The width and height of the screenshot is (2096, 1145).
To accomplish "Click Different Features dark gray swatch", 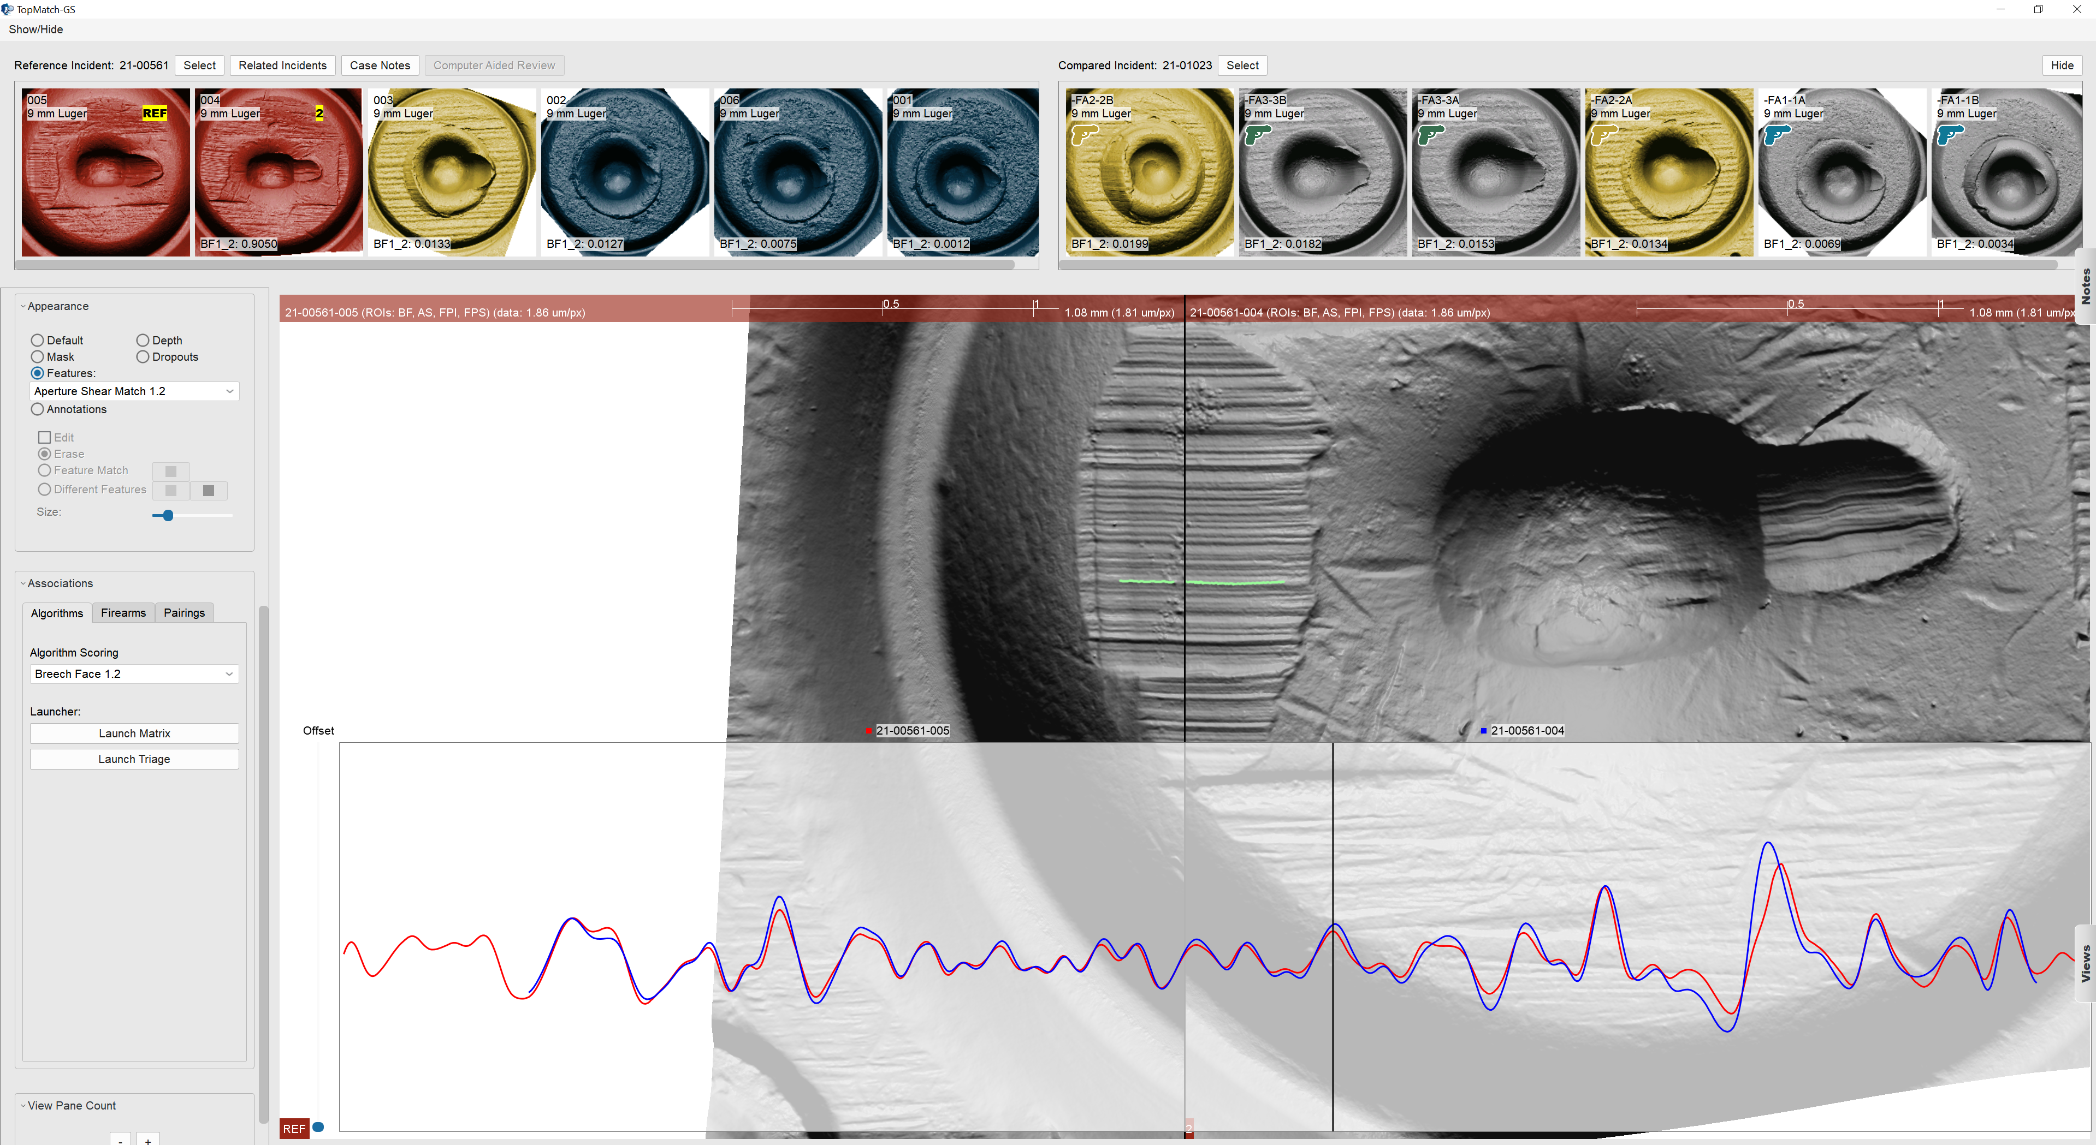I will [x=208, y=490].
